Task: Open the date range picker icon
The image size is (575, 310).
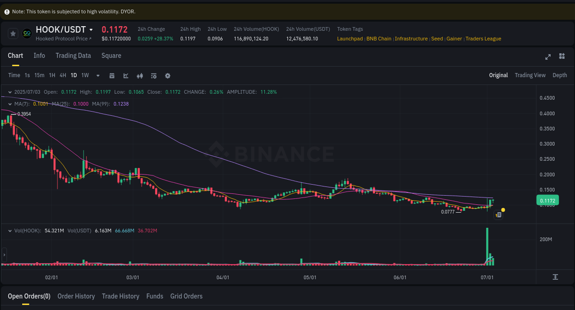Action: coord(112,75)
